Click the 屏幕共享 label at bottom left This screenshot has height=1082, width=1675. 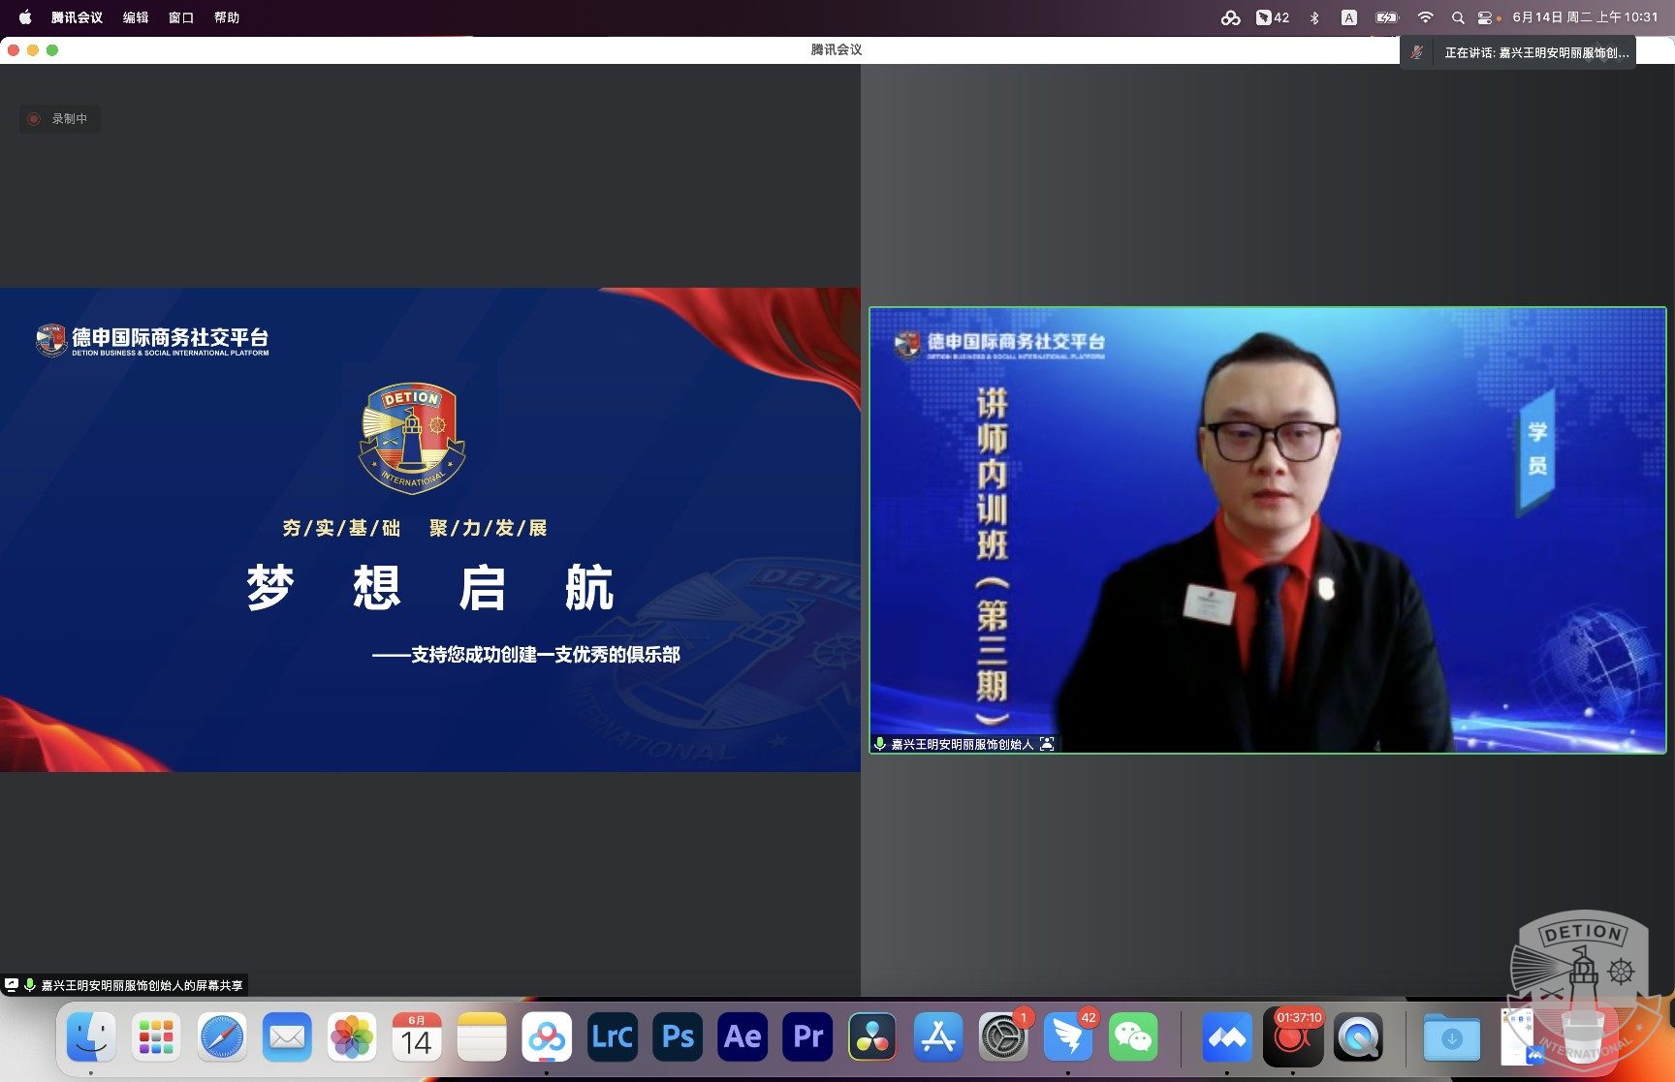[x=142, y=985]
